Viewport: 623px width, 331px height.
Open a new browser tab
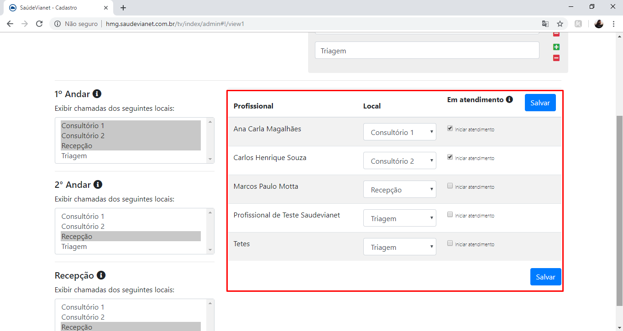coord(123,8)
